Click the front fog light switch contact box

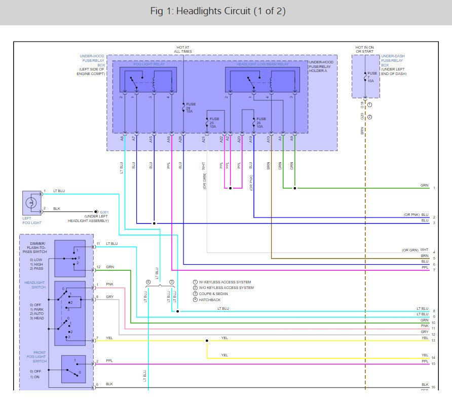tap(73, 369)
